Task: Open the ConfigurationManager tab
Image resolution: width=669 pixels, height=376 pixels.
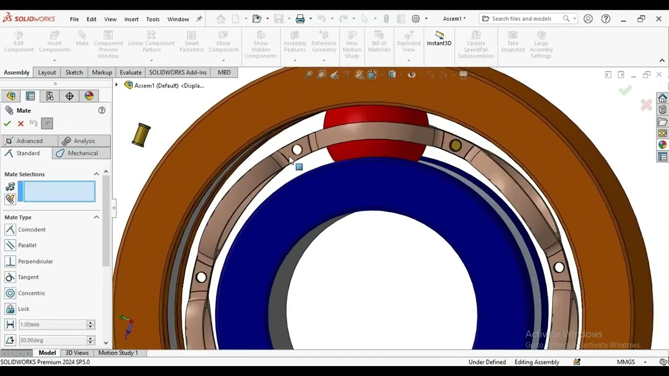Action: coord(50,96)
